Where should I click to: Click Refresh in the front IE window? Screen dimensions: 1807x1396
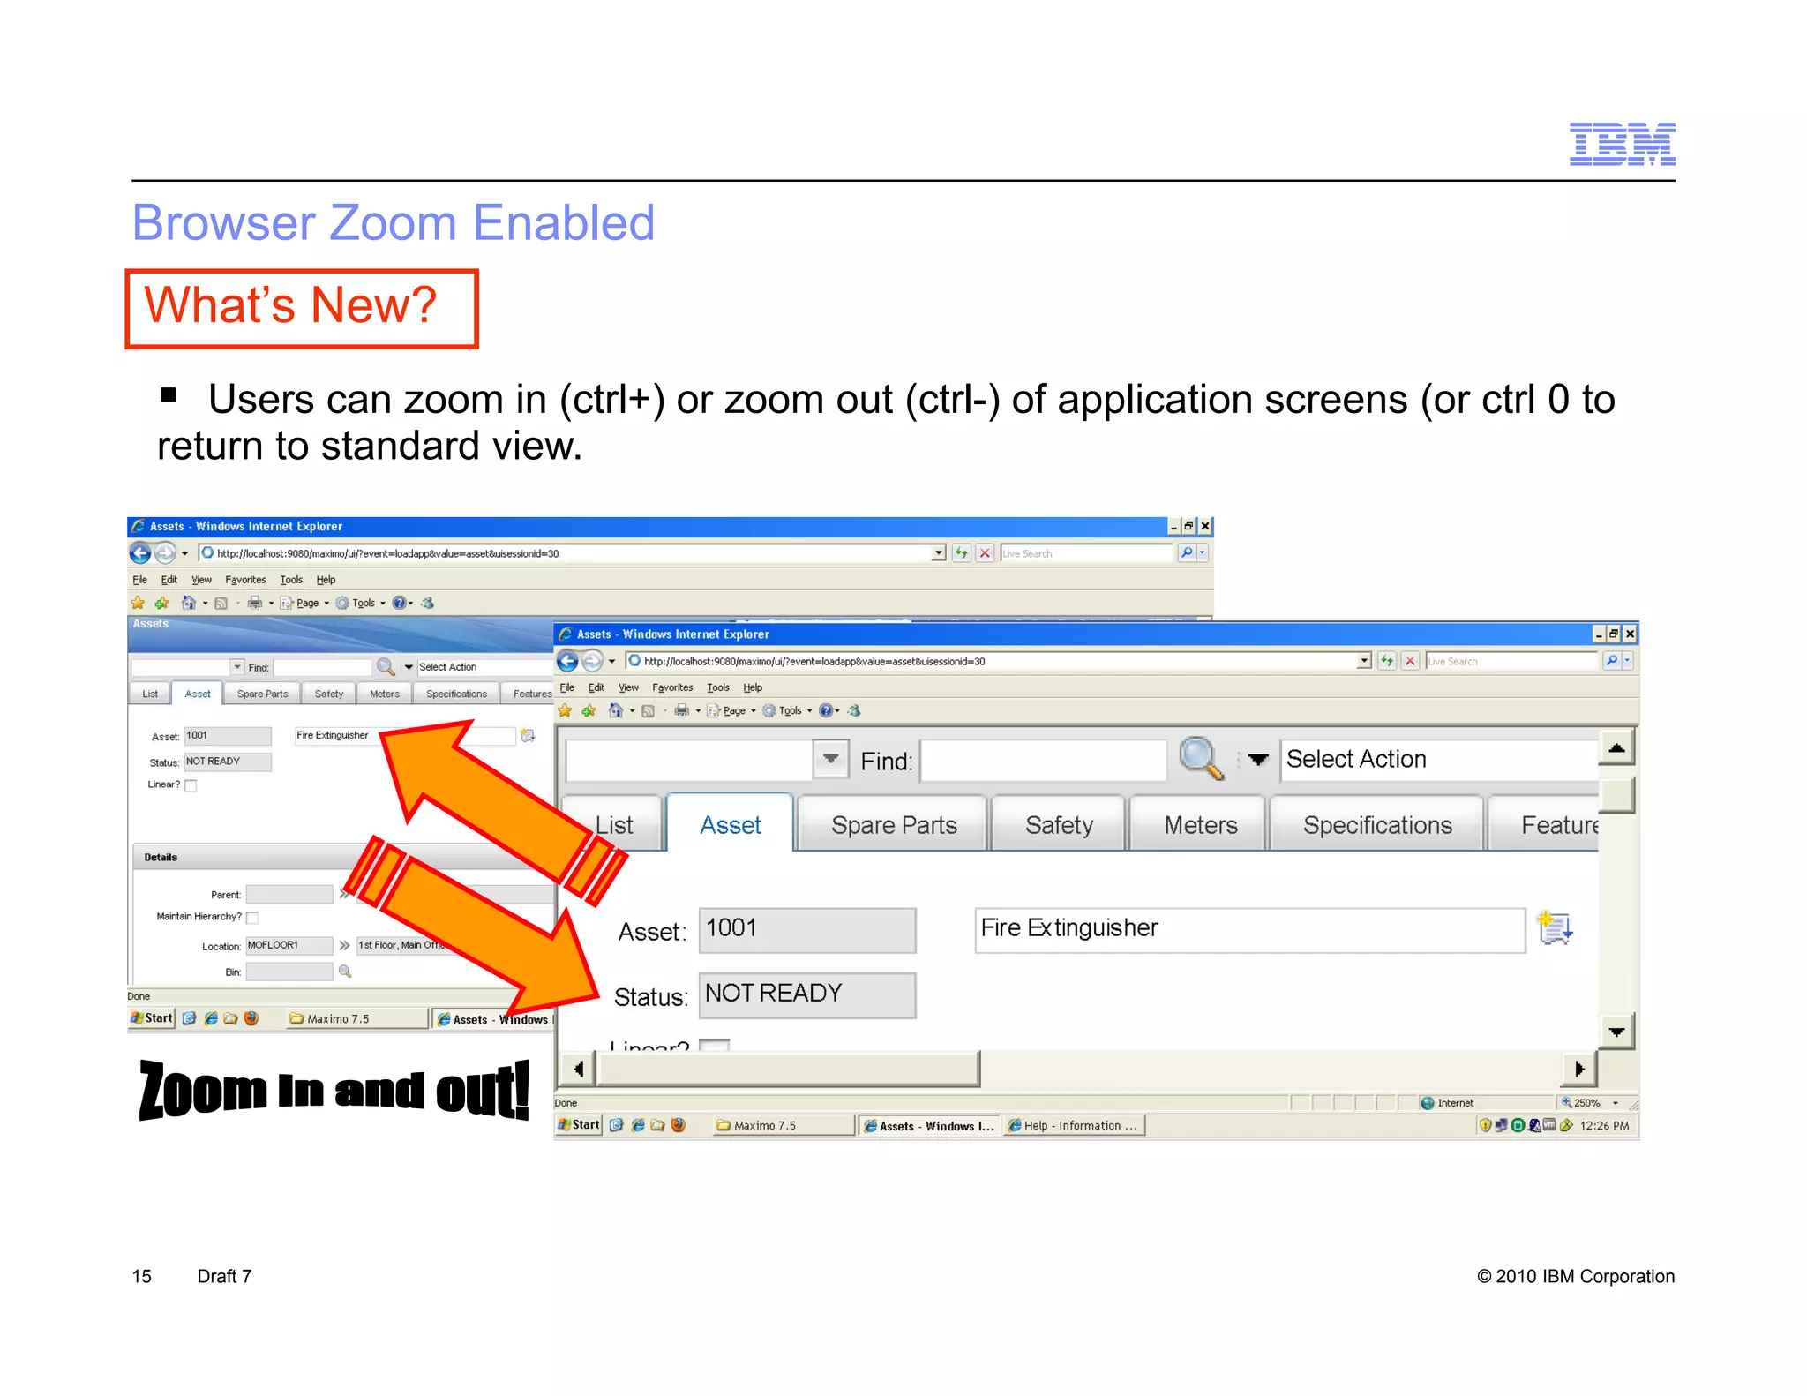pyautogui.click(x=1387, y=661)
